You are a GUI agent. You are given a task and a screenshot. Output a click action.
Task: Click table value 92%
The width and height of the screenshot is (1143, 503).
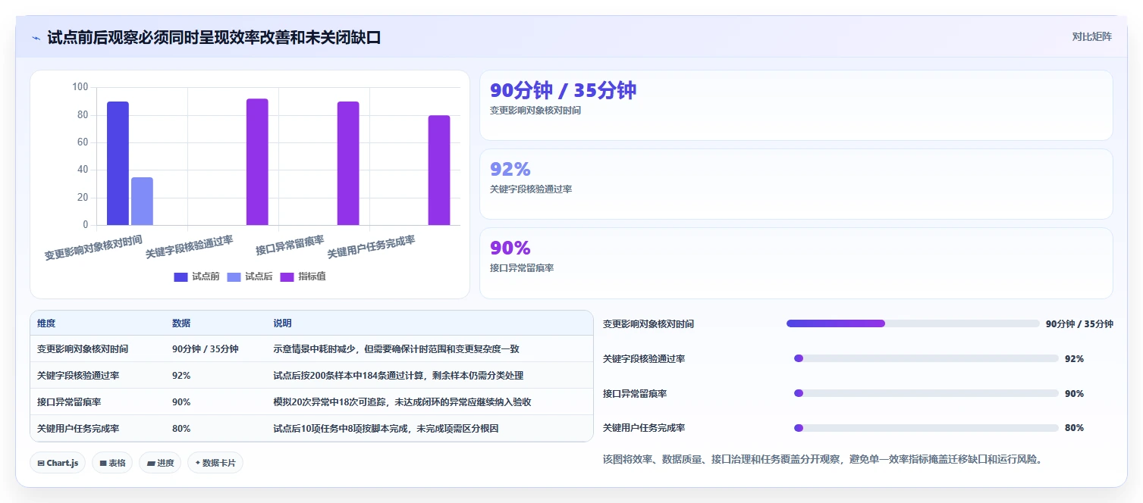point(181,376)
